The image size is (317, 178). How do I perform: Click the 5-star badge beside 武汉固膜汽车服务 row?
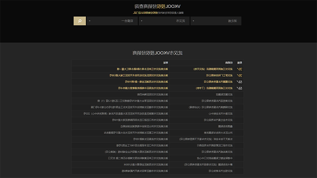(239, 82)
